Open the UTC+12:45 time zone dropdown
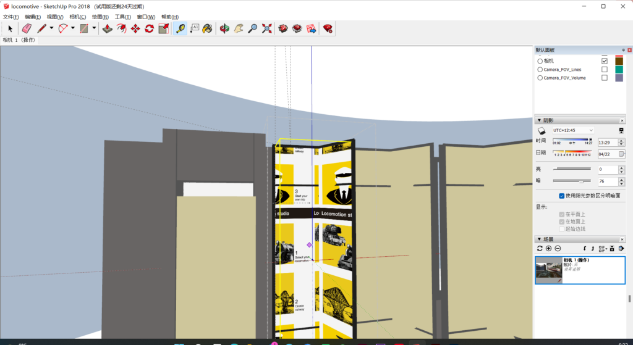The height and width of the screenshot is (345, 633). [x=573, y=131]
